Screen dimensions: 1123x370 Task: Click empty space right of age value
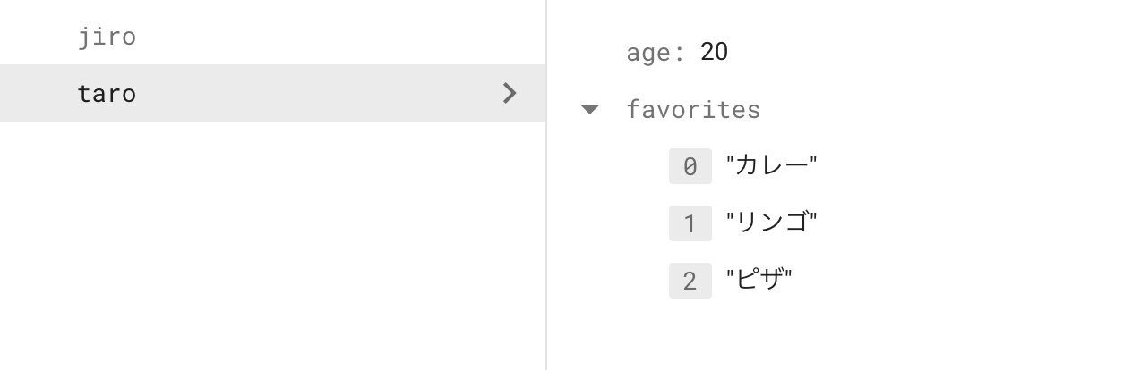896,52
